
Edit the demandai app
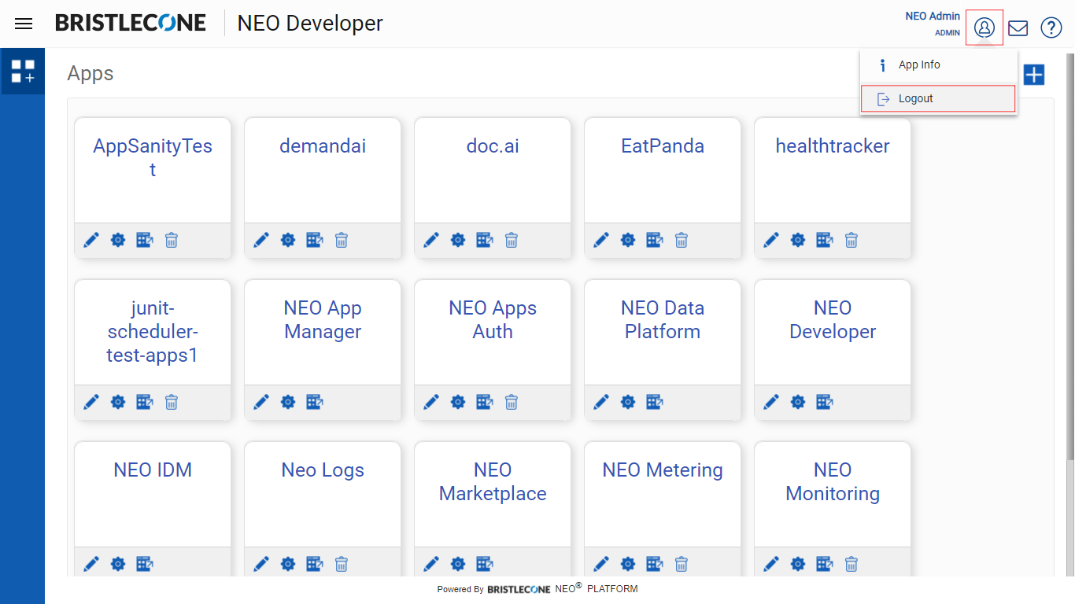261,240
